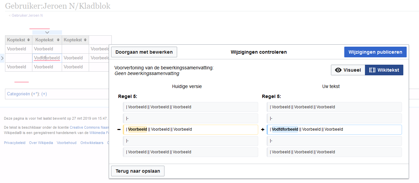Screen dimensions: 419x183
Task: Open the row options arrow left of table
Action: [x=2, y=58]
